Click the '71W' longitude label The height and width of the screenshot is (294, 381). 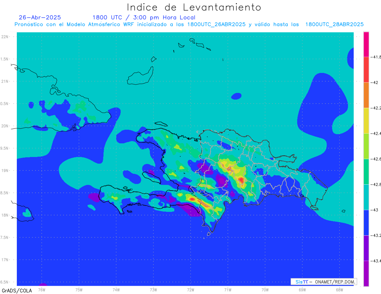click(x=228, y=290)
